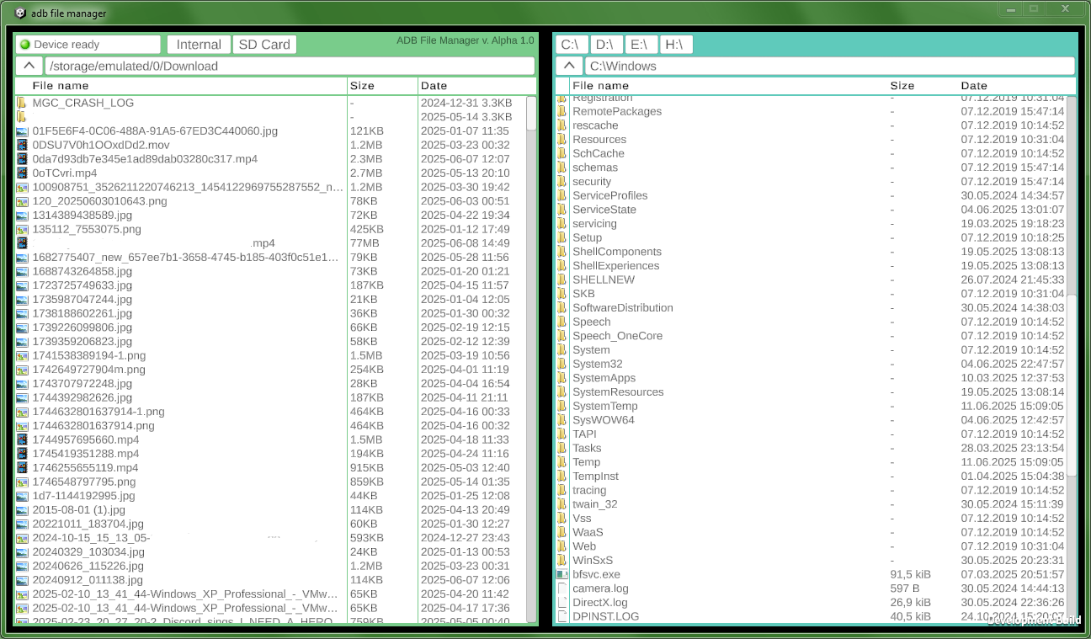Select the Tasks folder row
The height and width of the screenshot is (639, 1091).
[x=812, y=448]
